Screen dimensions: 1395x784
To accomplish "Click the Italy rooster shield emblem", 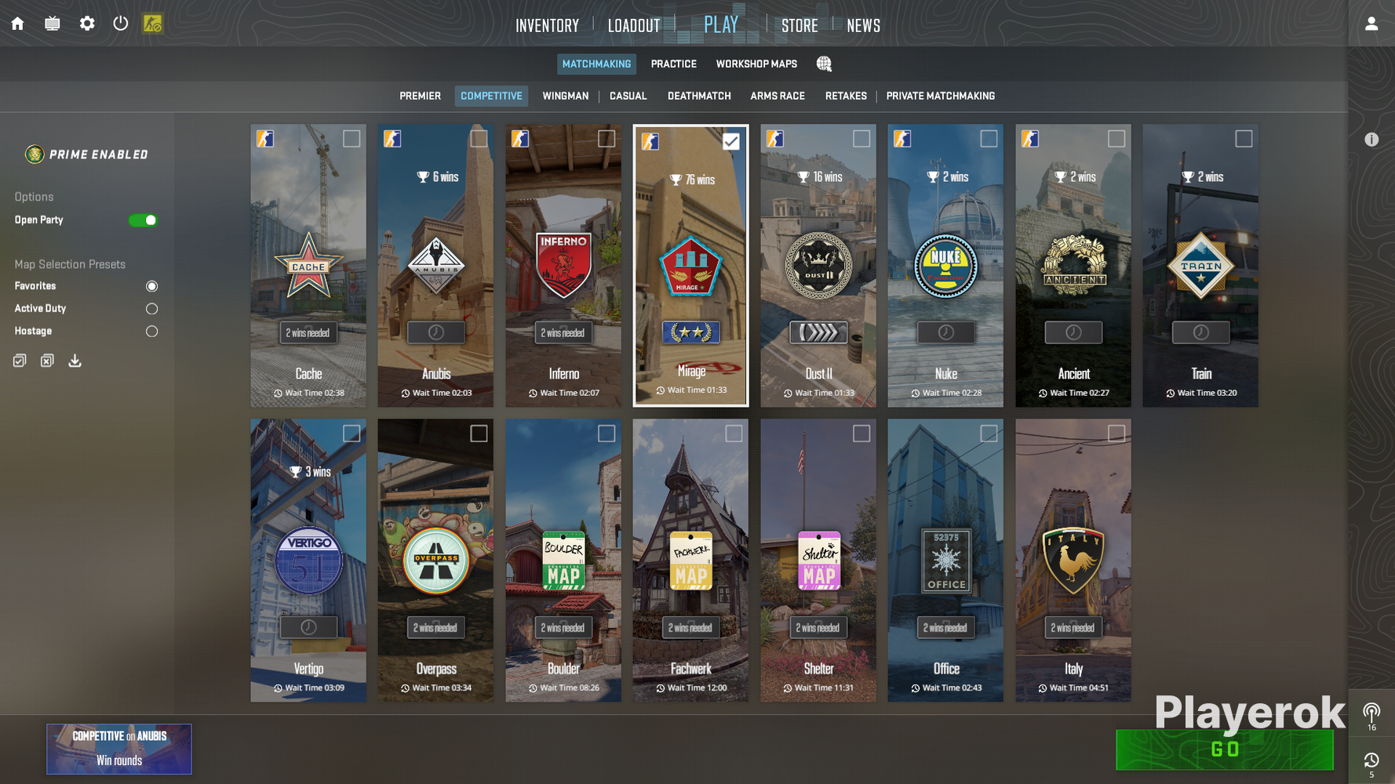I will coord(1073,560).
